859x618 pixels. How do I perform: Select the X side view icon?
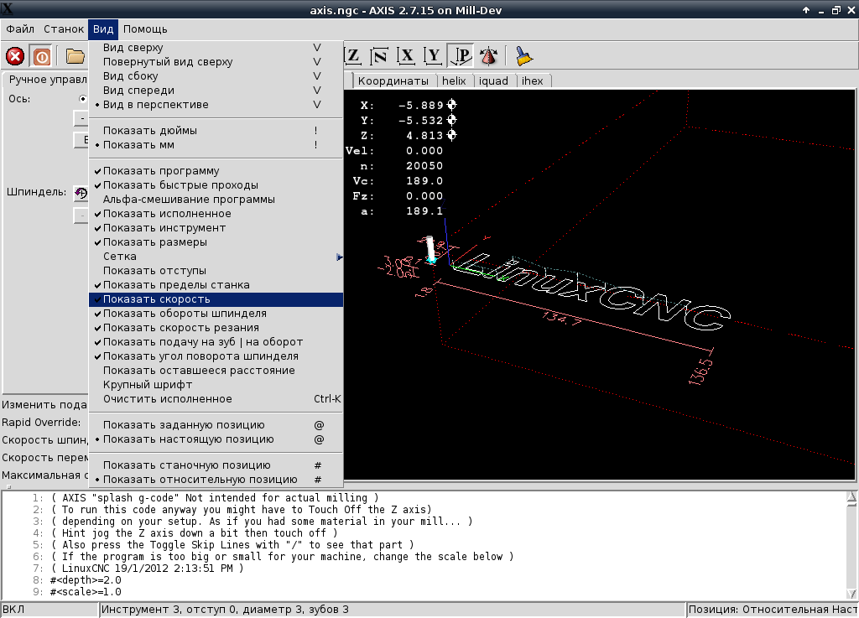407,56
